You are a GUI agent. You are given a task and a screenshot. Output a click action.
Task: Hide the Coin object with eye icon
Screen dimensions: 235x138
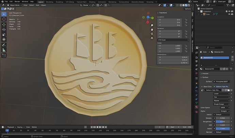[x=229, y=14]
